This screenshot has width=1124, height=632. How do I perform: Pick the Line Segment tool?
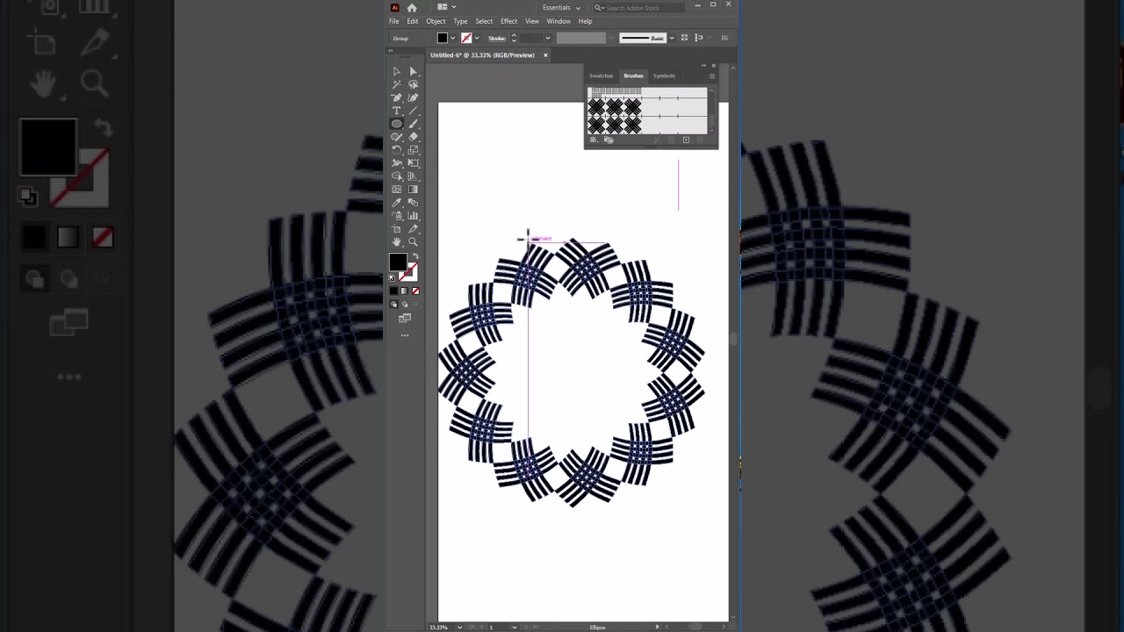pos(413,111)
